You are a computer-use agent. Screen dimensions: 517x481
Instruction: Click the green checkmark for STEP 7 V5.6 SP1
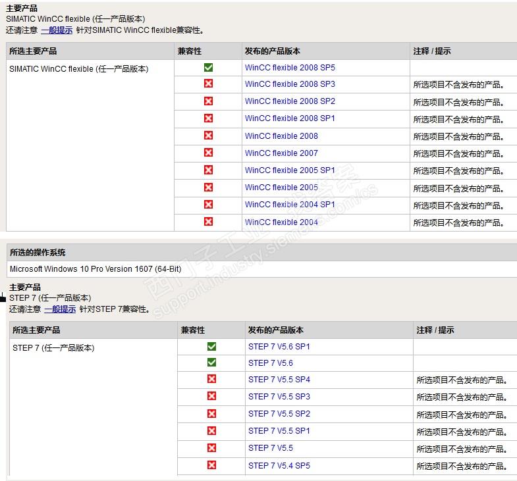(211, 346)
